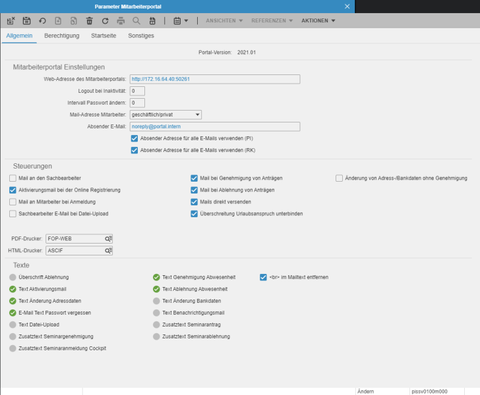The image size is (480, 395).
Task: Toggle Aktivierungsmail bei der Online Registrierung
Action: 13,190
